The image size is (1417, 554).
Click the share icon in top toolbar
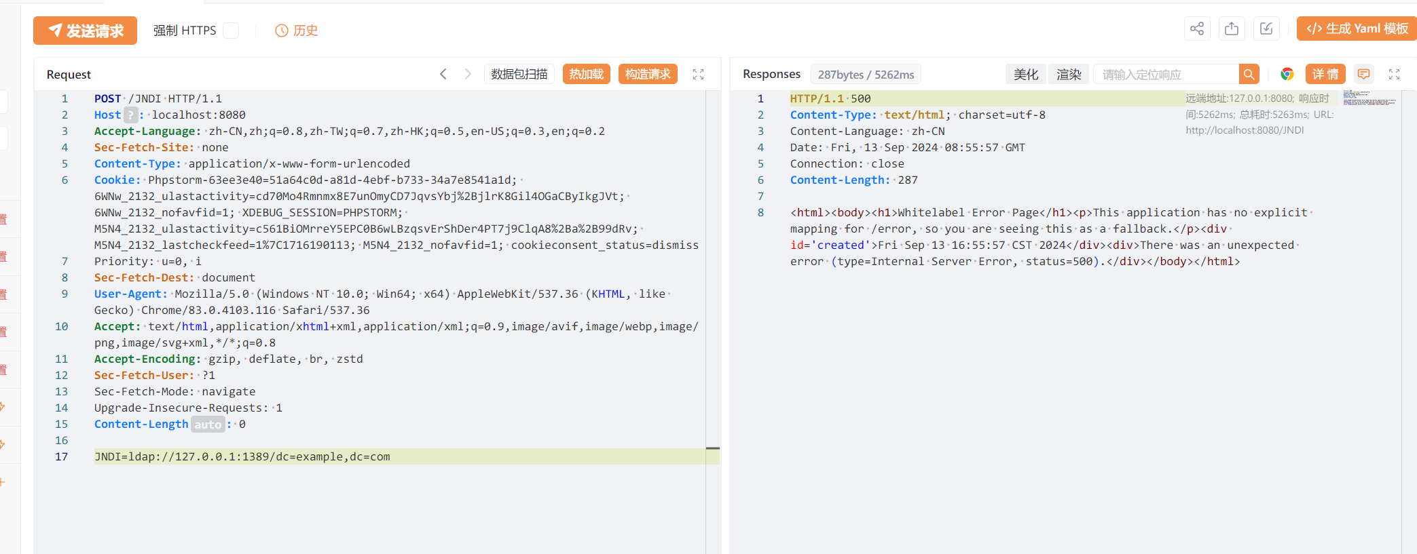[1197, 28]
